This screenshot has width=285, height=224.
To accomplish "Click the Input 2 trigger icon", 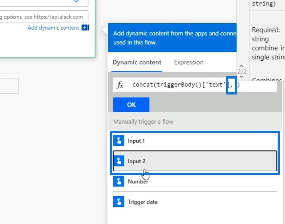I will 118,161.
